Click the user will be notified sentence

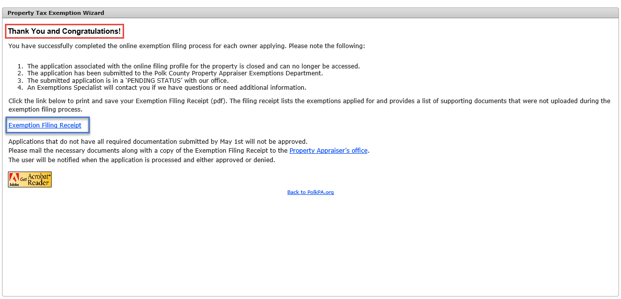[141, 160]
